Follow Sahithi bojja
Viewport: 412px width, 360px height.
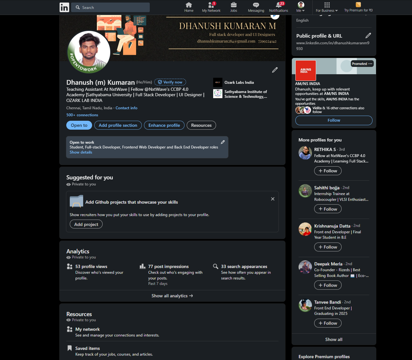click(x=328, y=209)
